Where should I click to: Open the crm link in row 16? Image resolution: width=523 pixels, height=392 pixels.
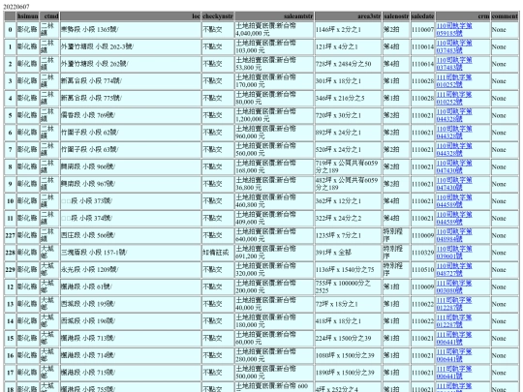454,355
